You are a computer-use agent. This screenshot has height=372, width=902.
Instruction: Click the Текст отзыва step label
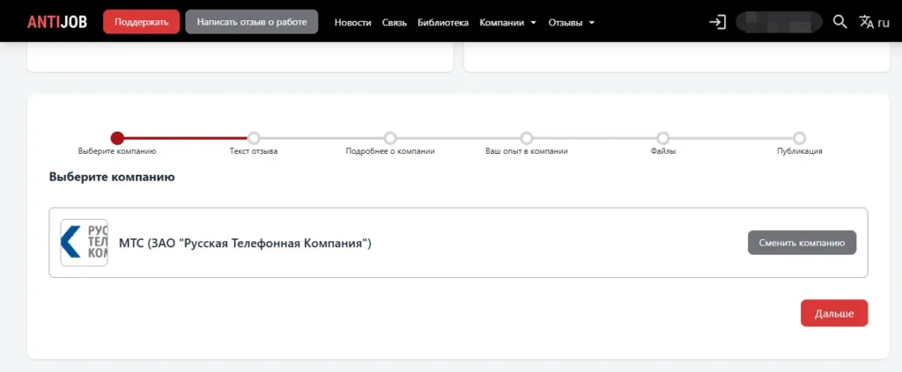click(x=254, y=151)
